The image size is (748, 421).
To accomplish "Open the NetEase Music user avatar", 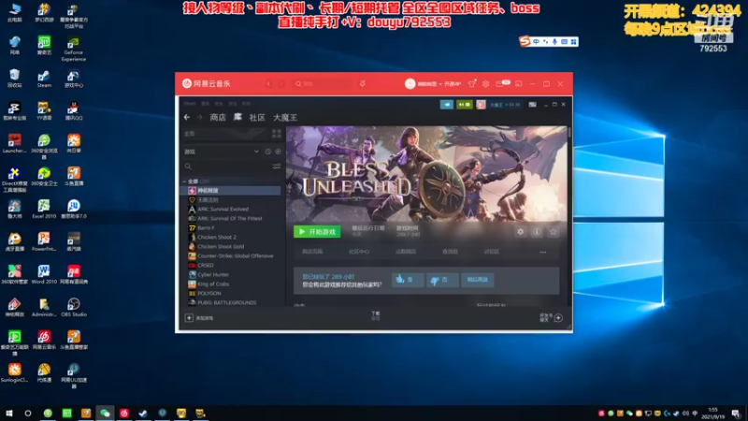I will 410,84.
